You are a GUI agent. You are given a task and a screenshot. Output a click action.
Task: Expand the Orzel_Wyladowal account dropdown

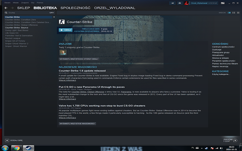click(209, 3)
